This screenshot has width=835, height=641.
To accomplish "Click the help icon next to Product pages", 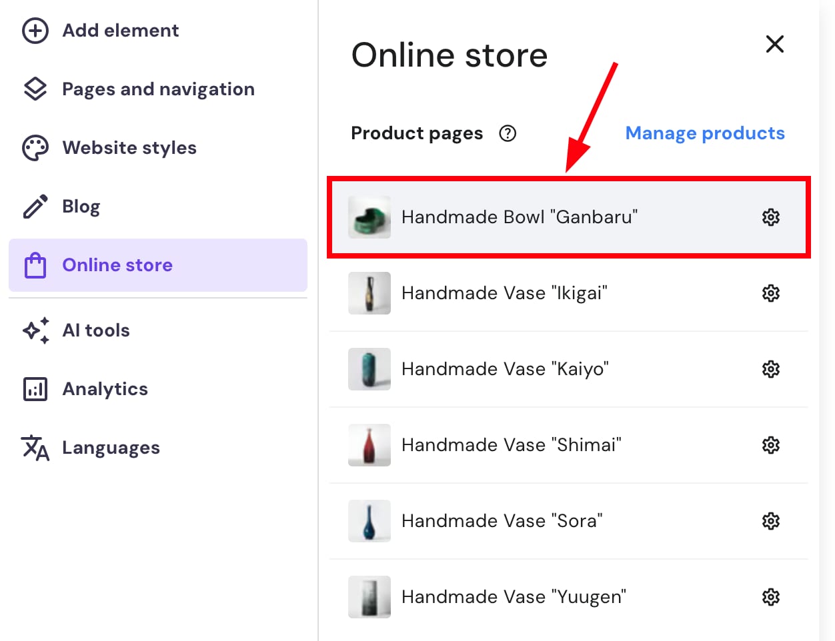I will tap(508, 133).
